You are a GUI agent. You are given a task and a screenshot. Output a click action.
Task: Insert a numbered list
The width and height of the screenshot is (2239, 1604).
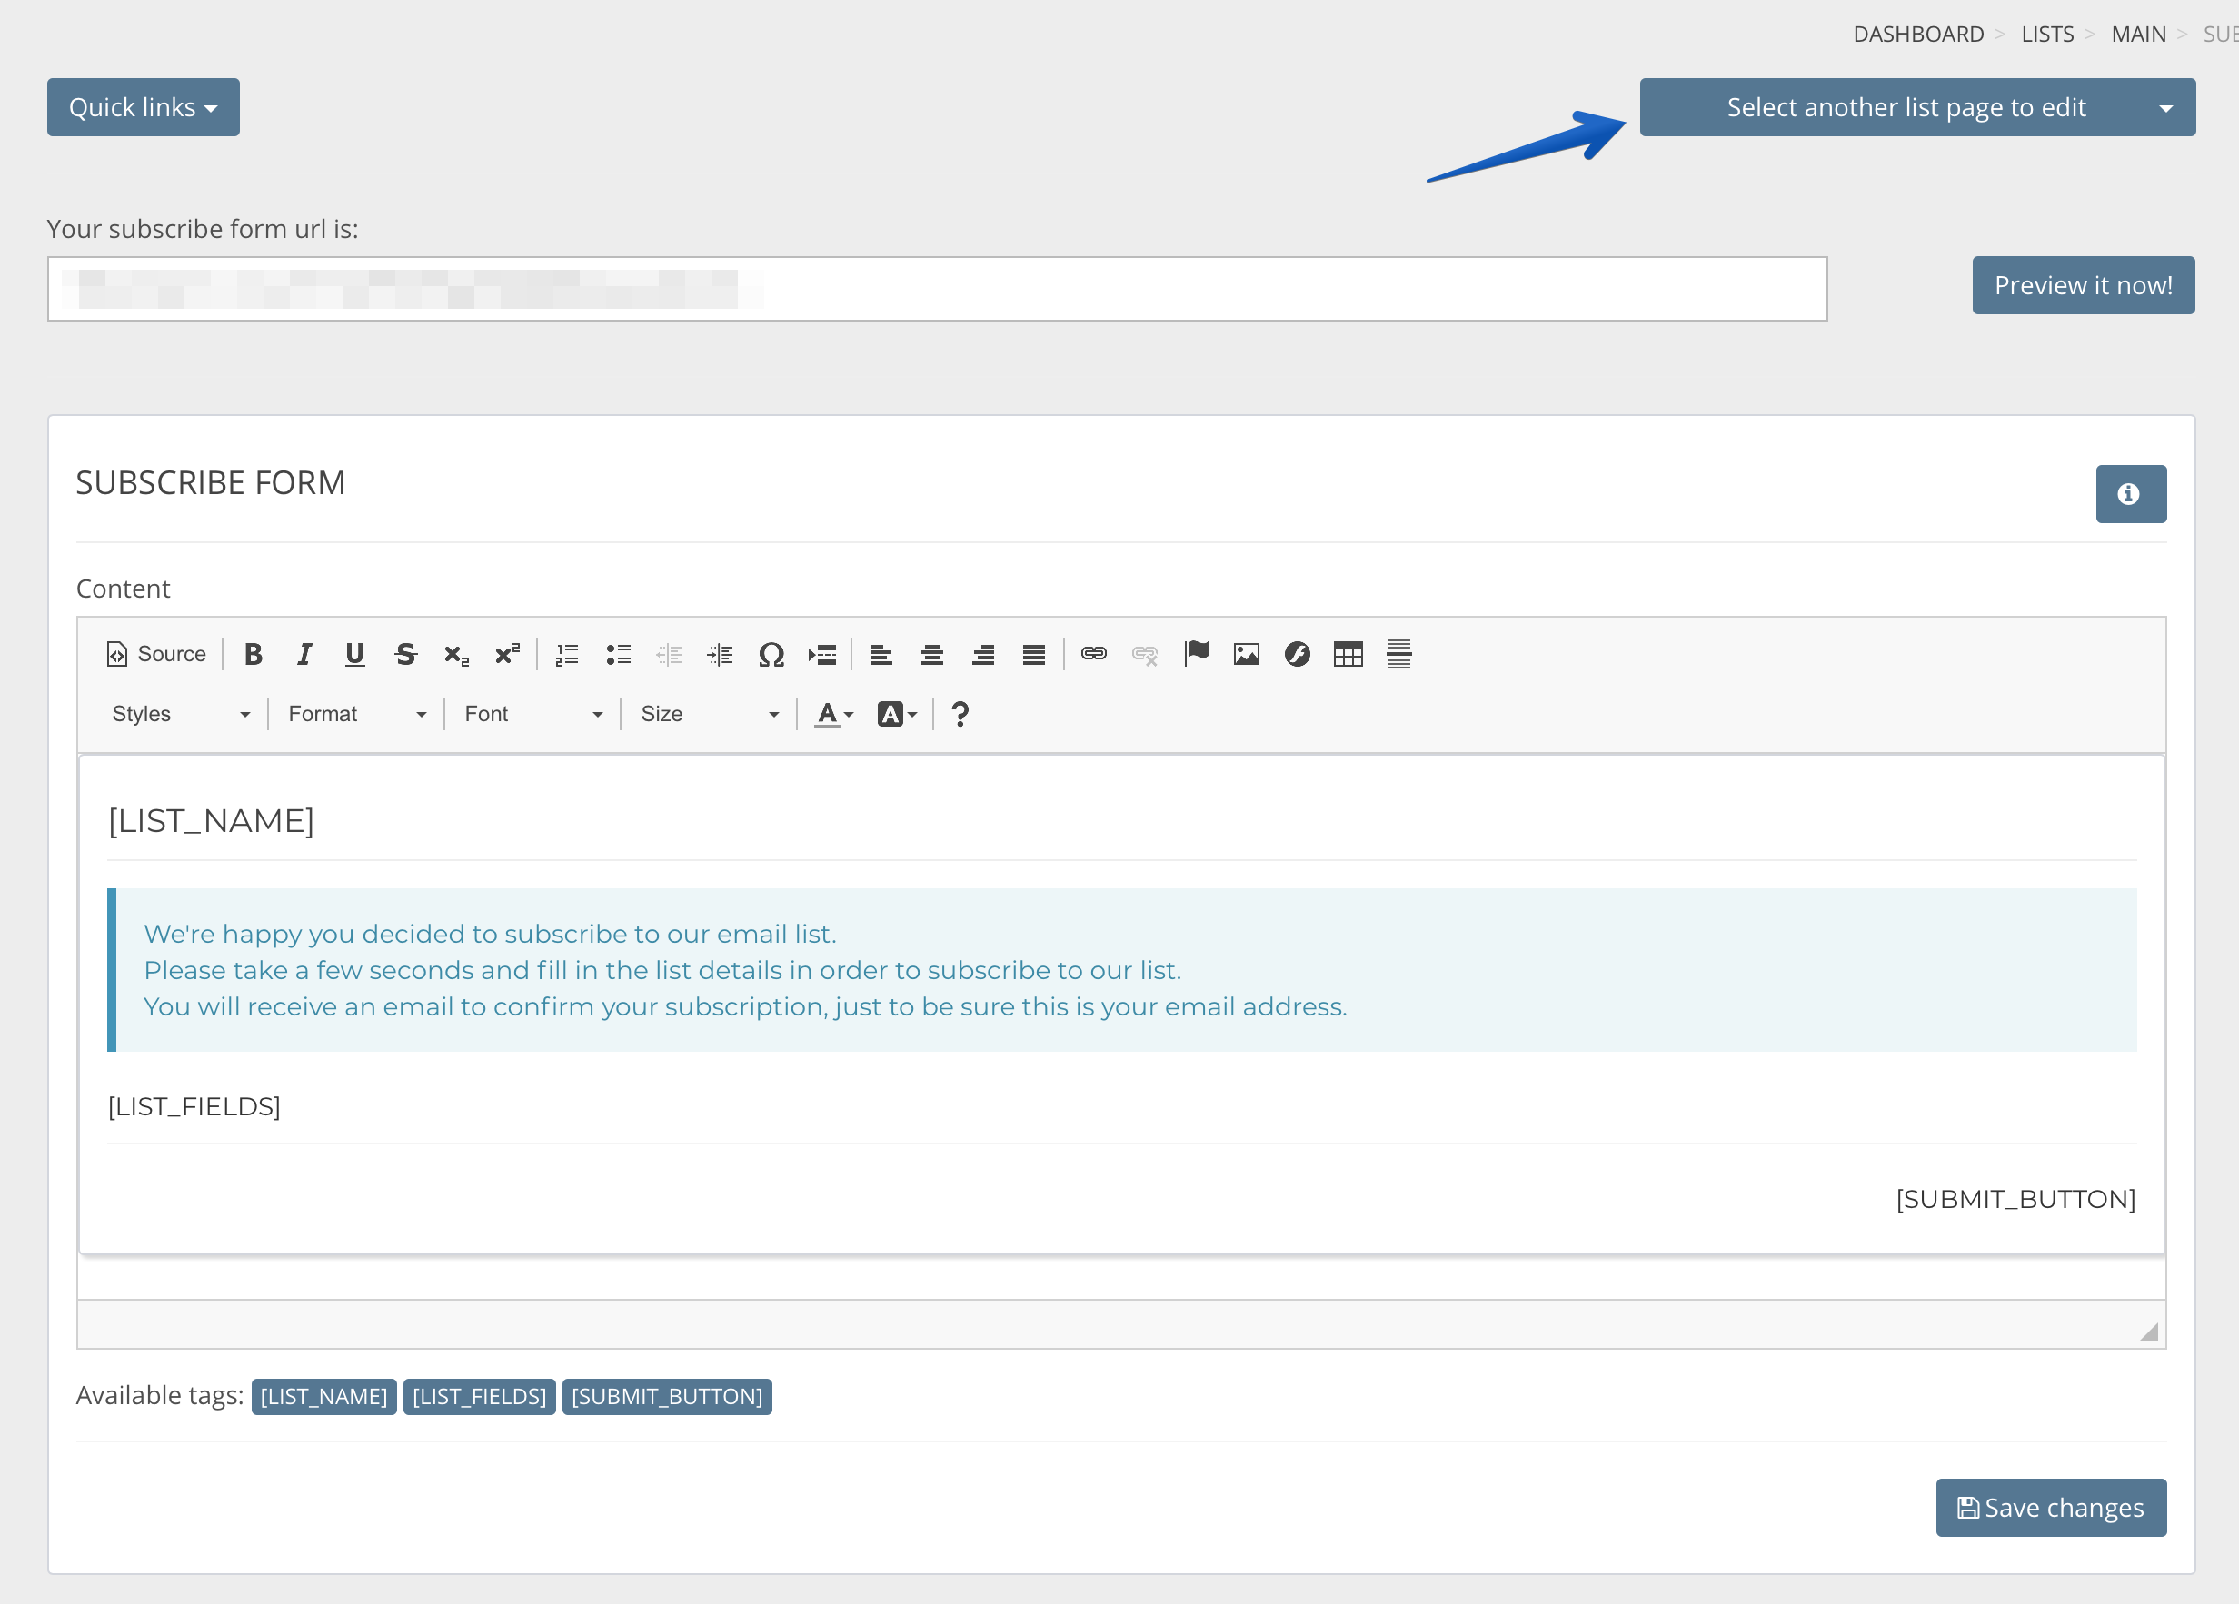(567, 653)
